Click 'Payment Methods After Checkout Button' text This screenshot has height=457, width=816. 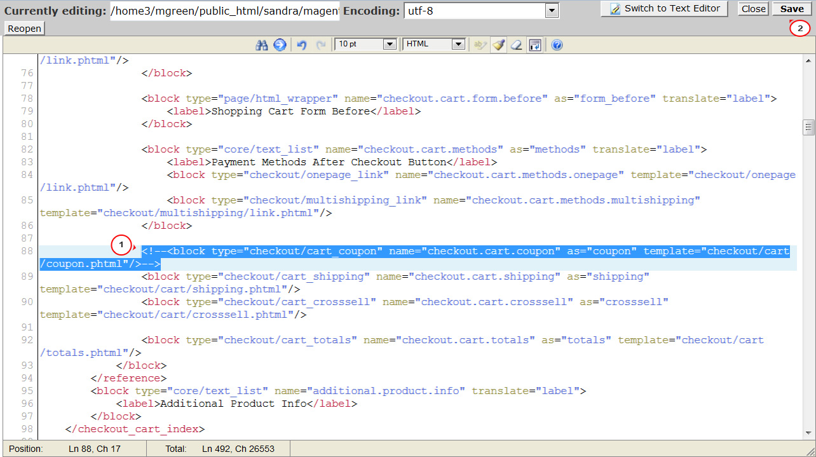[329, 162]
